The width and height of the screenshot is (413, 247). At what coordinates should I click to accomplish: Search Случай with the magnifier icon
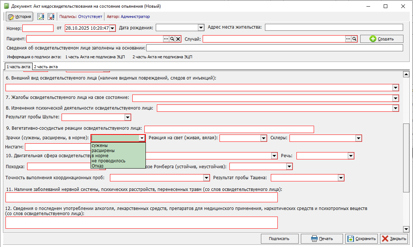[354, 39]
